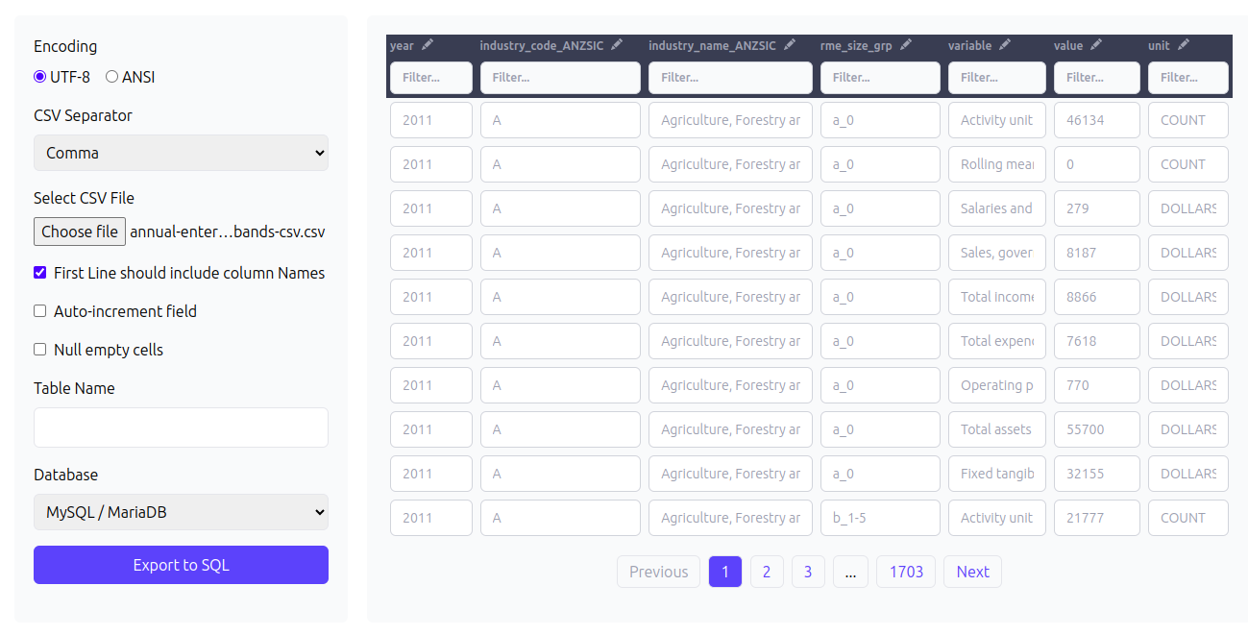This screenshot has width=1248, height=635.
Task: Click the pencil icon beside variable header
Action: [x=1005, y=45]
